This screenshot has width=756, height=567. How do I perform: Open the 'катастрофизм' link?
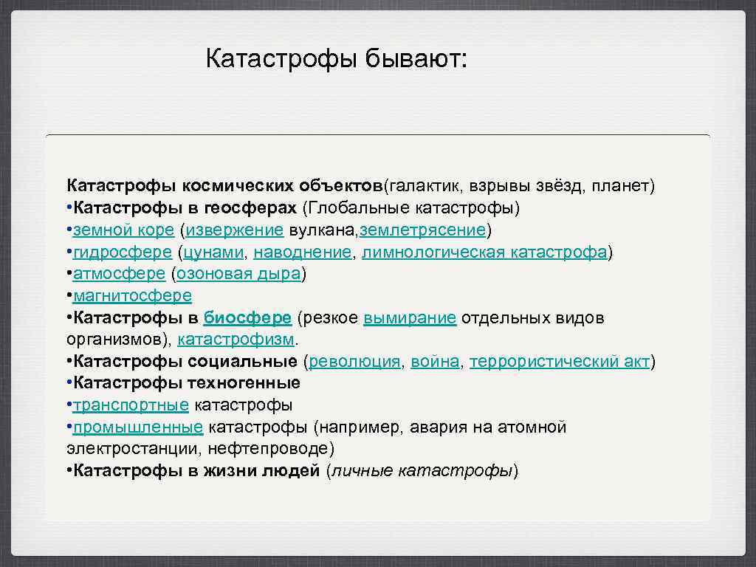pyautogui.click(x=236, y=340)
